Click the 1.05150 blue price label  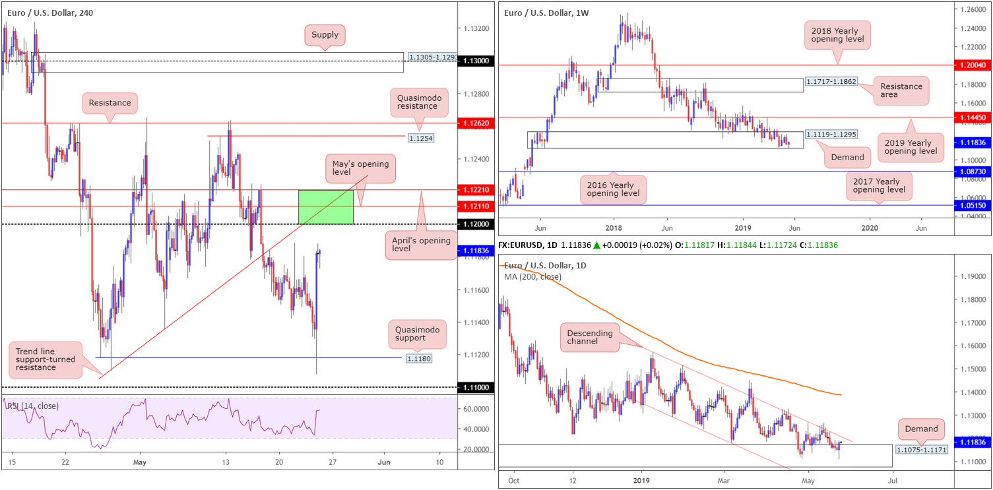(973, 205)
